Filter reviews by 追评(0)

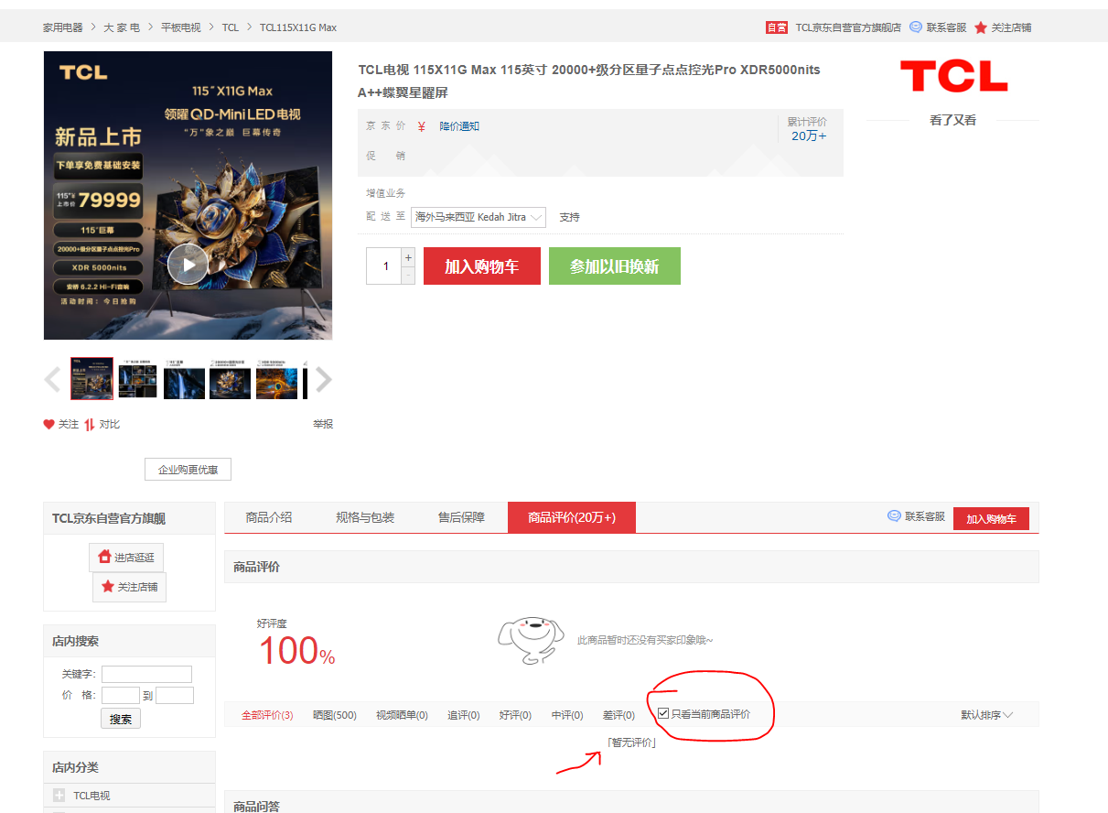tap(464, 715)
